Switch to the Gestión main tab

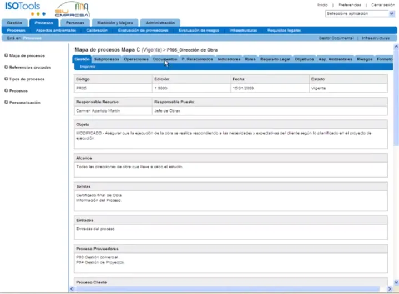click(14, 23)
